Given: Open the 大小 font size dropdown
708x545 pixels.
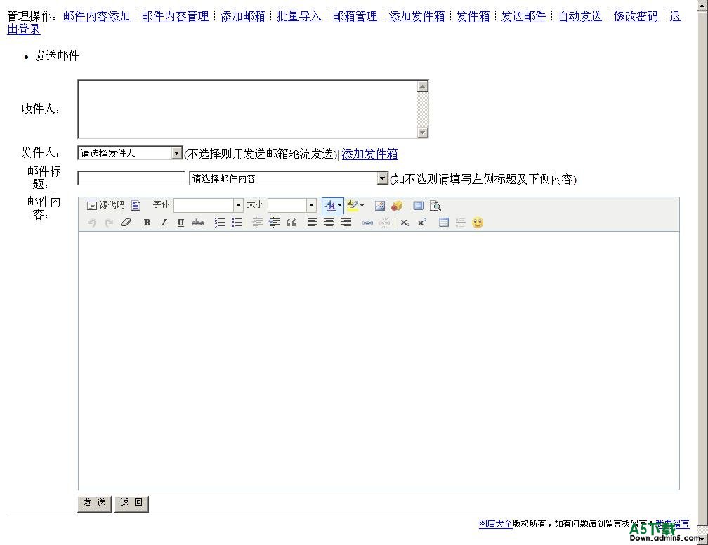Looking at the screenshot, I should coord(291,206).
